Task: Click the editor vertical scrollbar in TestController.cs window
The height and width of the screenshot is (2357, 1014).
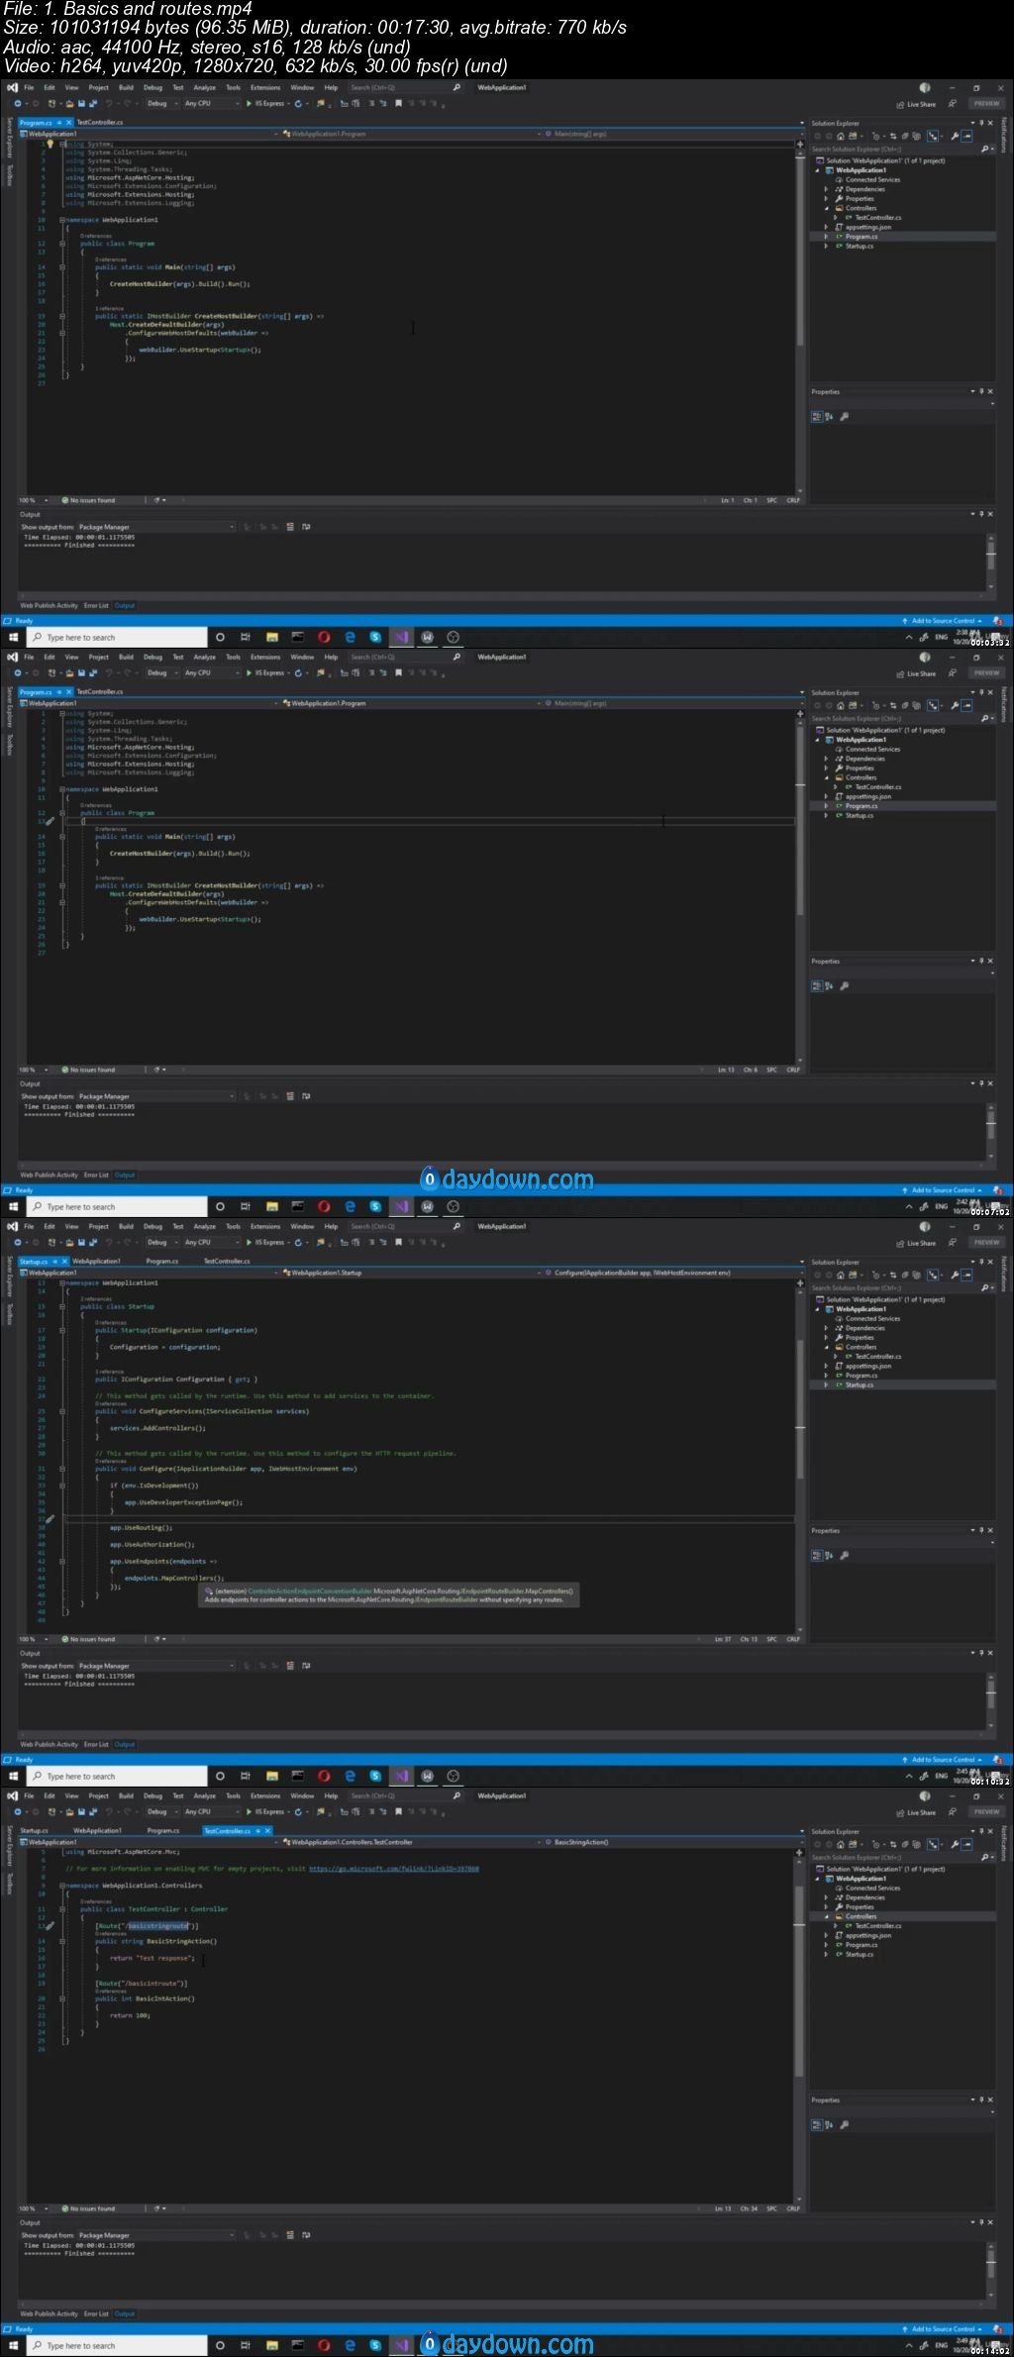Action: pyautogui.click(x=799, y=1981)
